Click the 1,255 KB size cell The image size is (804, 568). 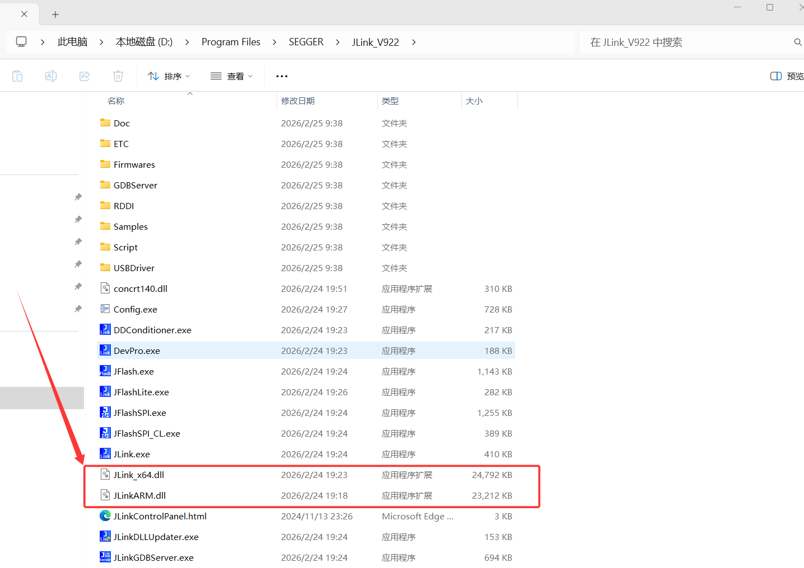point(494,413)
